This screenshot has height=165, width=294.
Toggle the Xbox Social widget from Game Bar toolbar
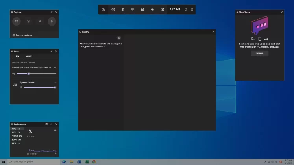[152, 9]
